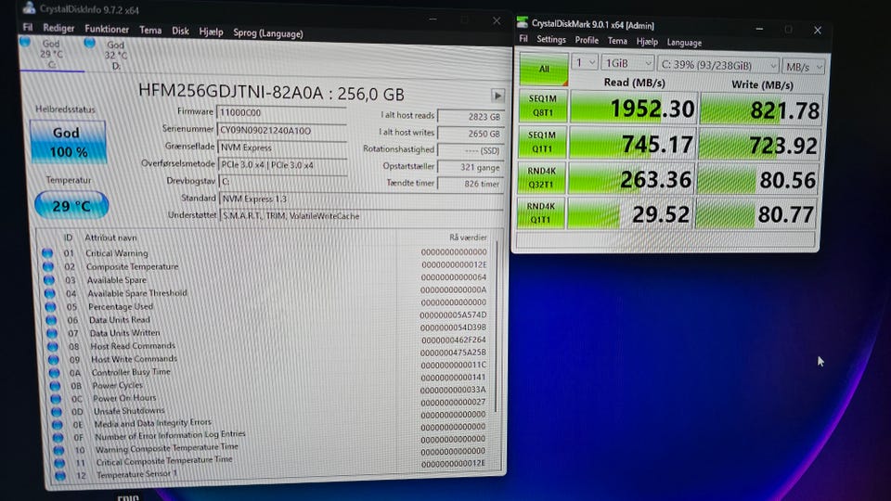Open the drive dropdown showing C: 39%
891x501 pixels.
pyautogui.click(x=717, y=65)
